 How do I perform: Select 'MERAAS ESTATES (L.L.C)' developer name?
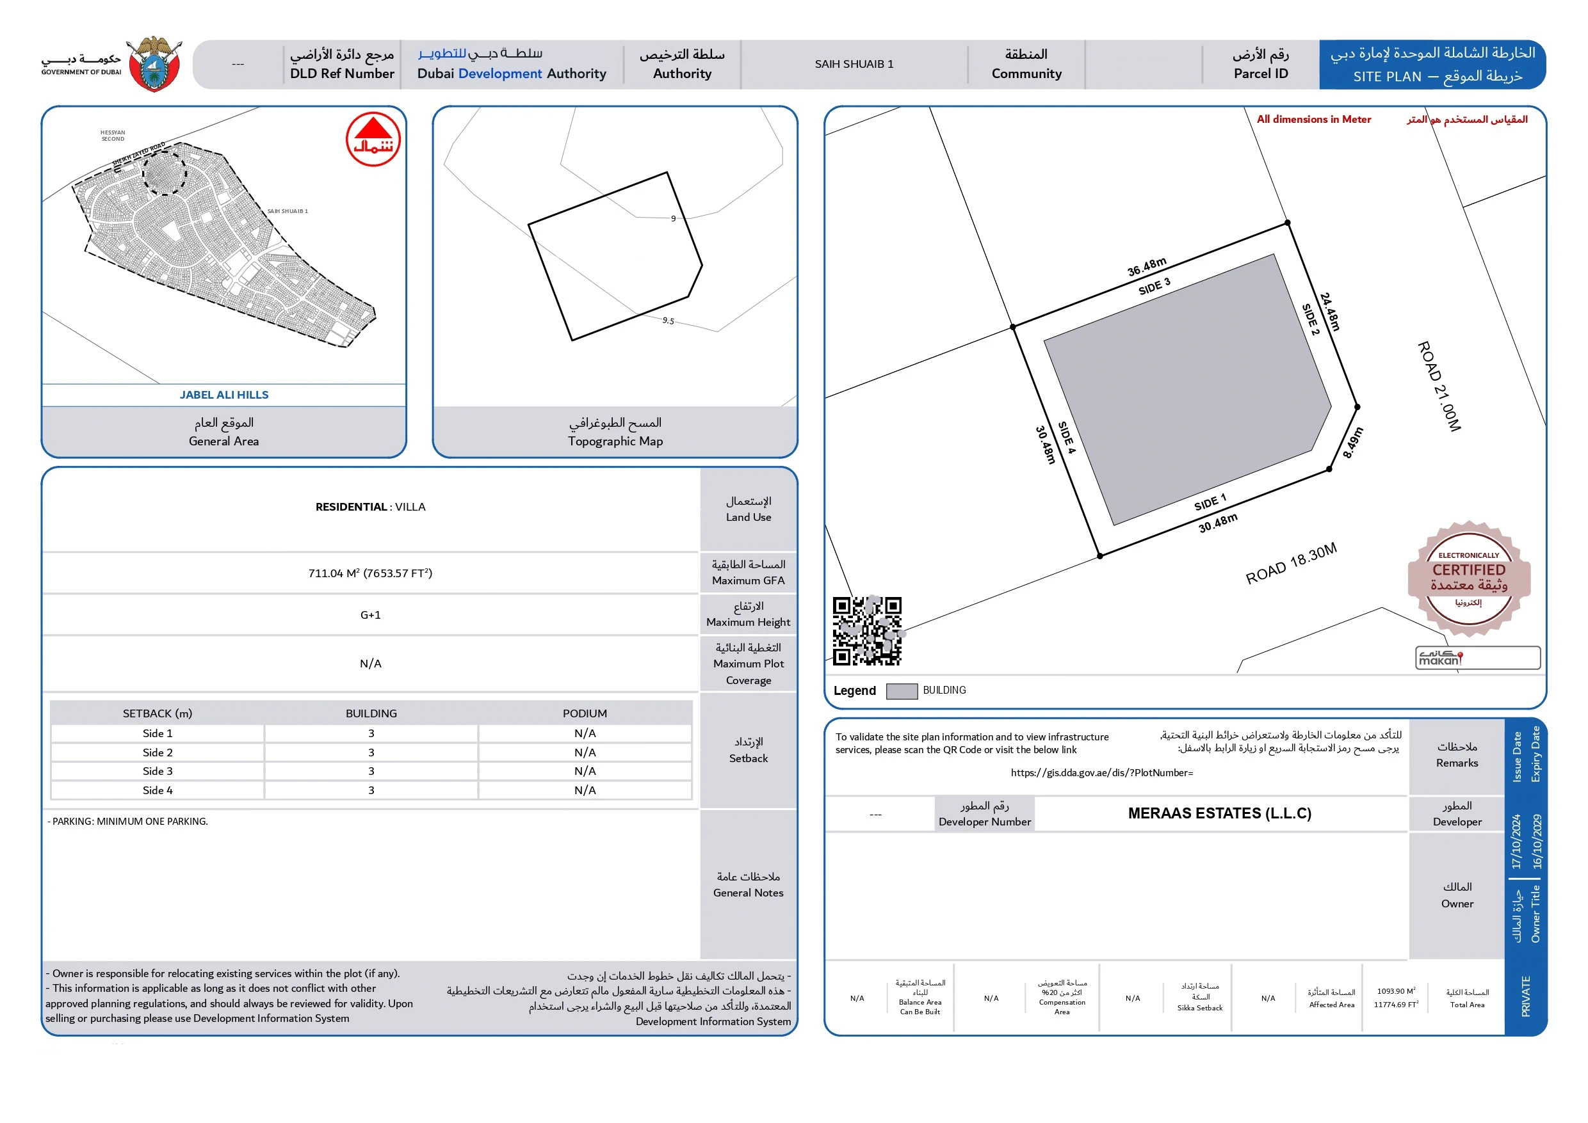(1219, 813)
